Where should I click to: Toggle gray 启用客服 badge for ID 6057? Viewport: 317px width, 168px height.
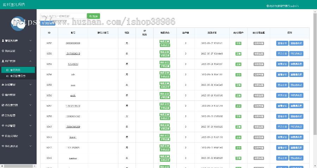[x=259, y=43]
